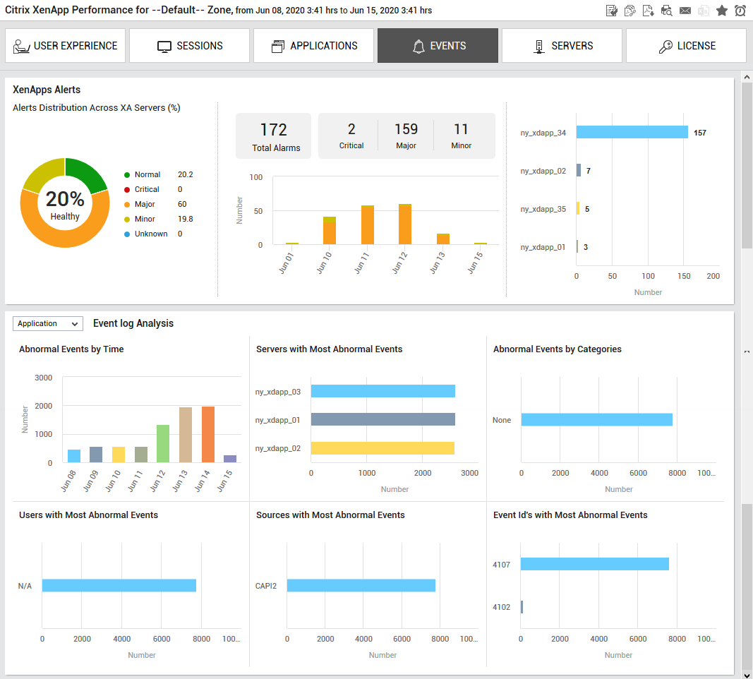Click the greyed-out Excel export icon
Screen dimensions: 753x679
tap(704, 11)
